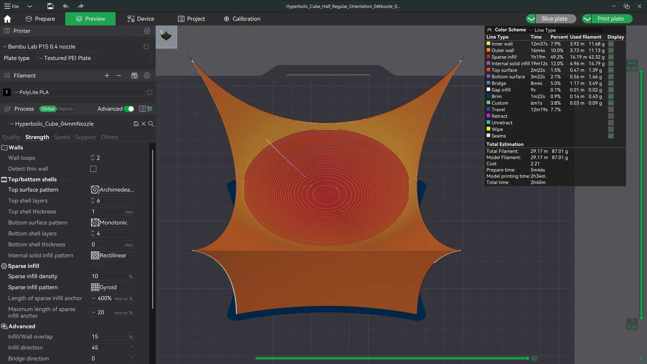Add a filament with the plus icon
Viewport: 647px width, 364px height.
click(x=107, y=76)
